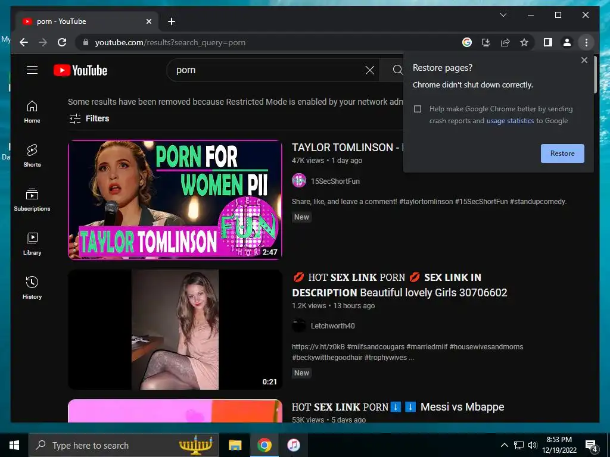This screenshot has height=457, width=610.
Task: Open the 15SecShortFun channel avatar
Action: click(x=299, y=181)
